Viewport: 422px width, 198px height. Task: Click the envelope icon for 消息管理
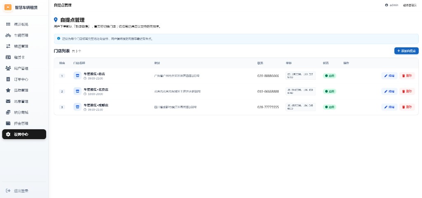click(x=8, y=101)
